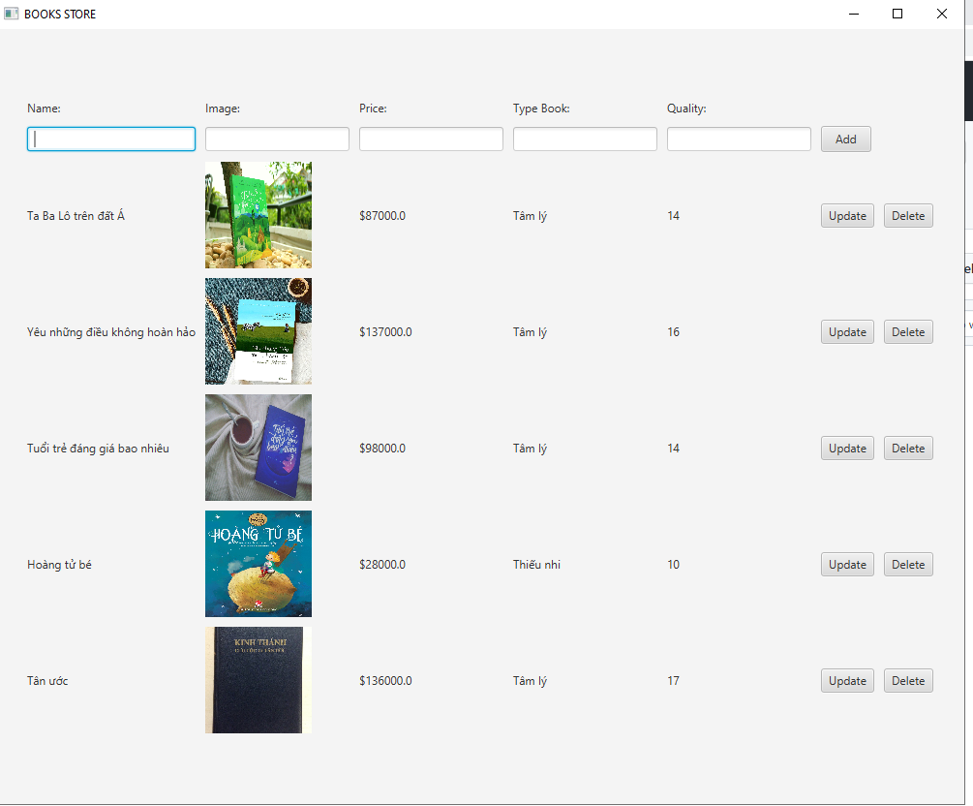
Task: Click the title Yêu những điều không hoàn hảo
Action: click(x=111, y=331)
